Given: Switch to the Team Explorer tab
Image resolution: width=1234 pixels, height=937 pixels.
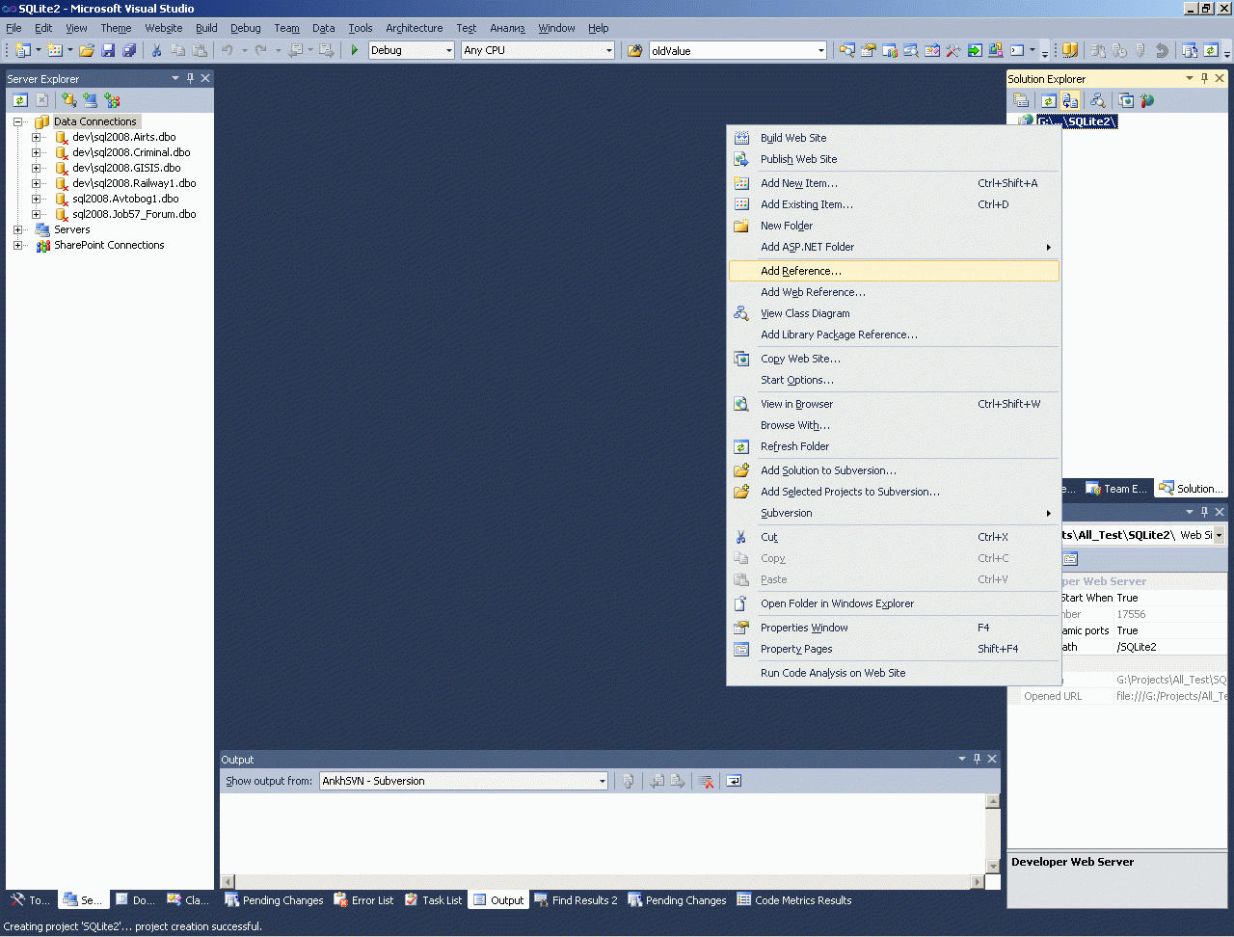Looking at the screenshot, I should [1116, 489].
